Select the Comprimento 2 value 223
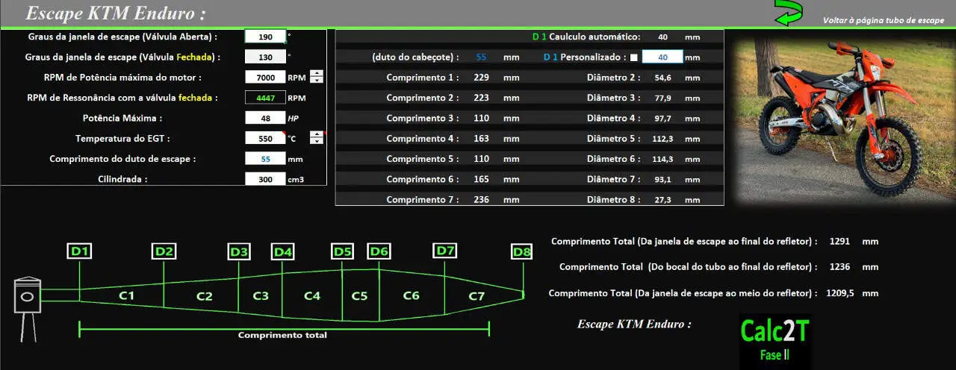956x370 pixels. 481,98
